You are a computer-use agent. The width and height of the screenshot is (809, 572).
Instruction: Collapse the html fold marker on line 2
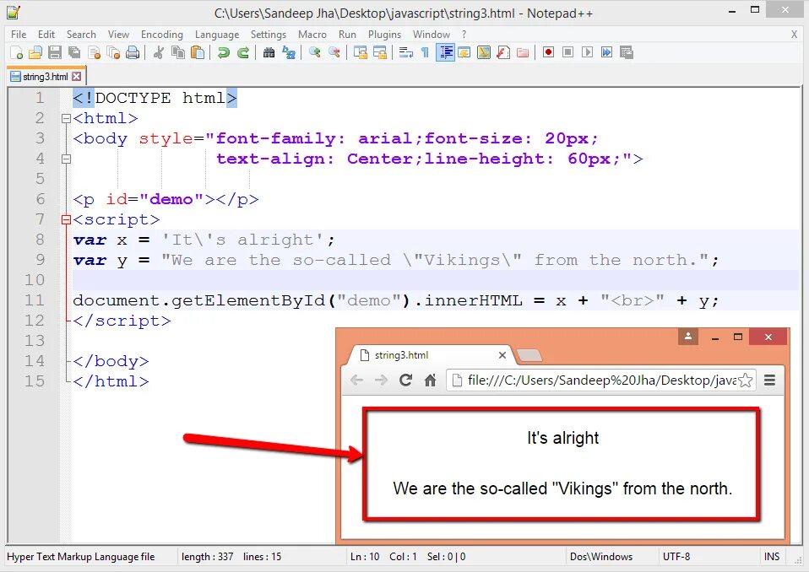[66, 118]
